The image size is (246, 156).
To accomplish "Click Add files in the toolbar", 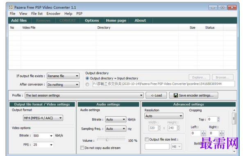I will point(19,20).
